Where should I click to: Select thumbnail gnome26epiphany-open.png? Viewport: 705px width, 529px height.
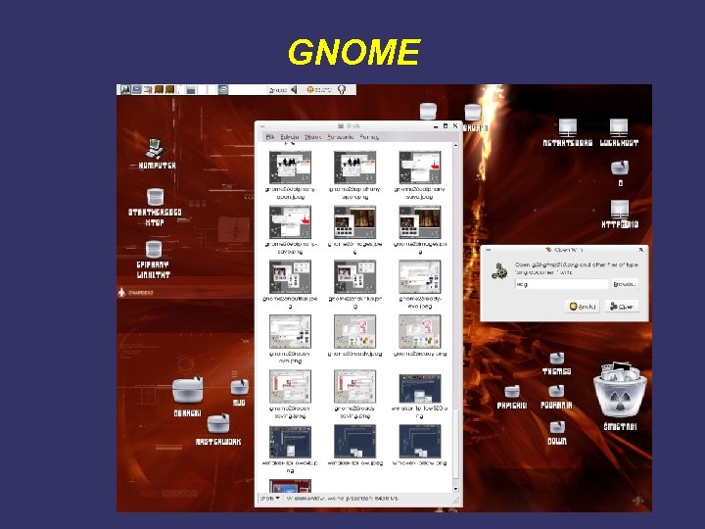(x=354, y=167)
